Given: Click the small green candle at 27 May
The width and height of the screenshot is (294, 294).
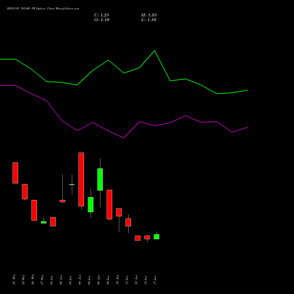Looking at the screenshot, I should pyautogui.click(x=44, y=222).
